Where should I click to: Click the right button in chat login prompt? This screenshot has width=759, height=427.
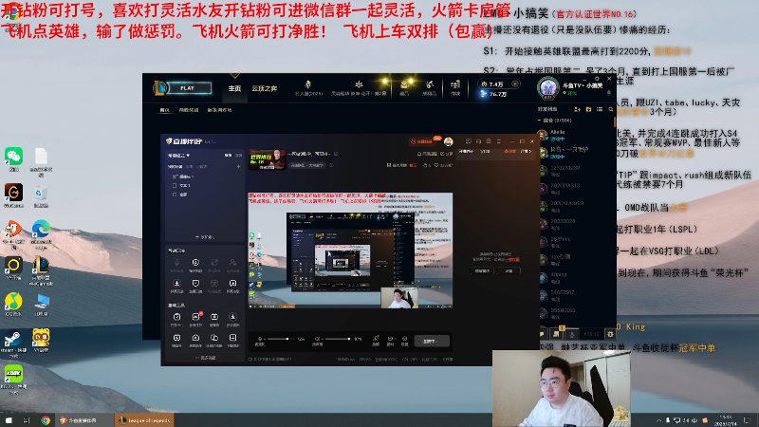coord(509,271)
